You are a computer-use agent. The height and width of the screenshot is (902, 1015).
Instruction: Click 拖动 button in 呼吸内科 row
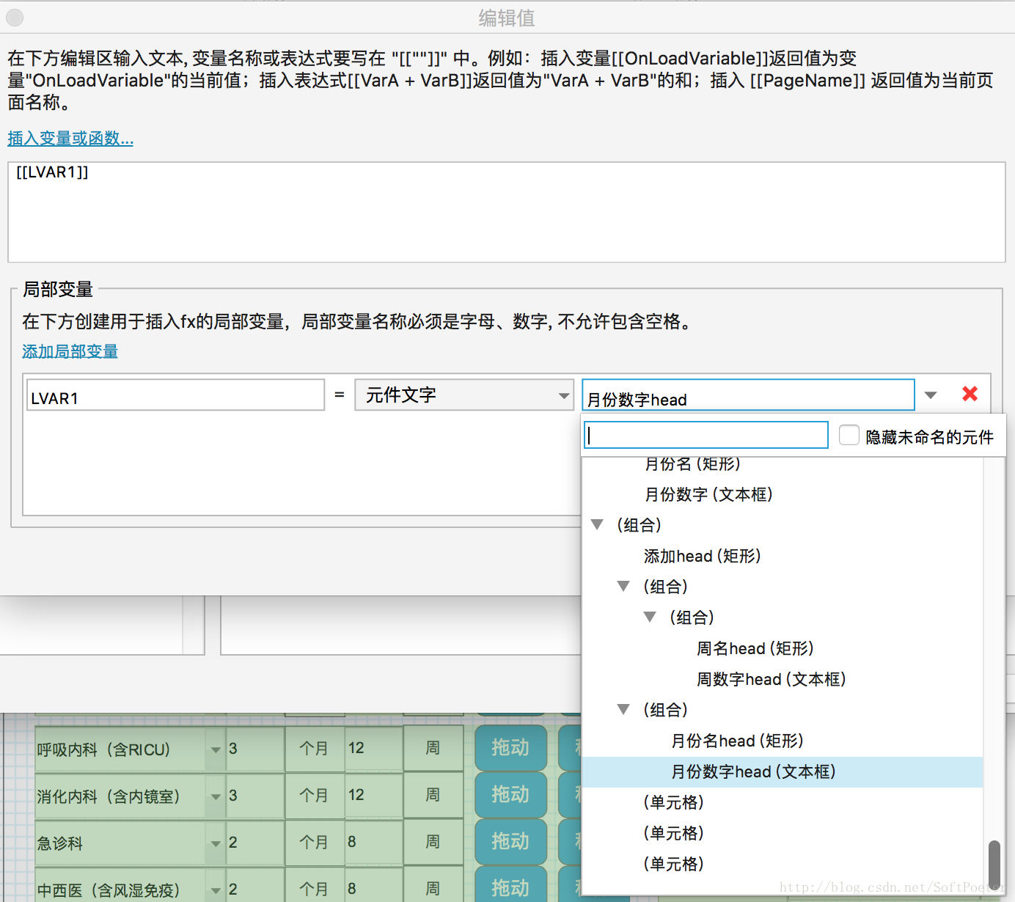click(x=510, y=748)
